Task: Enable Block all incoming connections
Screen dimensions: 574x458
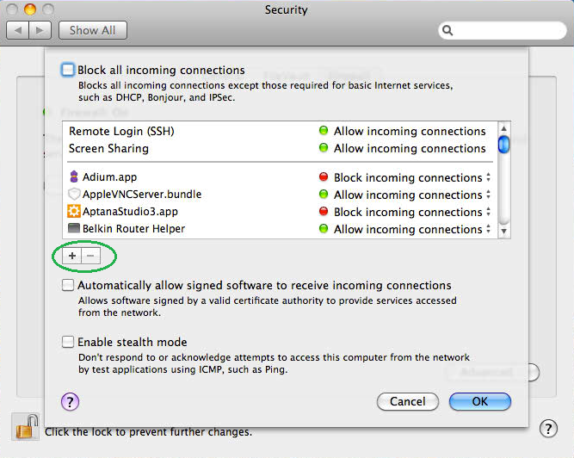Action: coord(68,70)
